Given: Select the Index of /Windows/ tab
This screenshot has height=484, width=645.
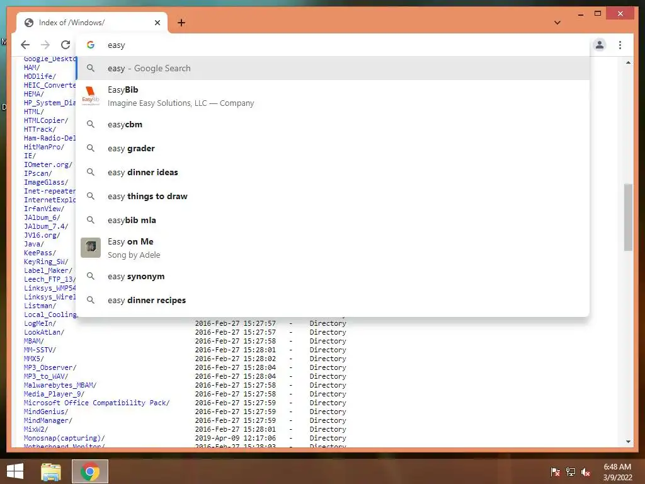Looking at the screenshot, I should click(92, 23).
